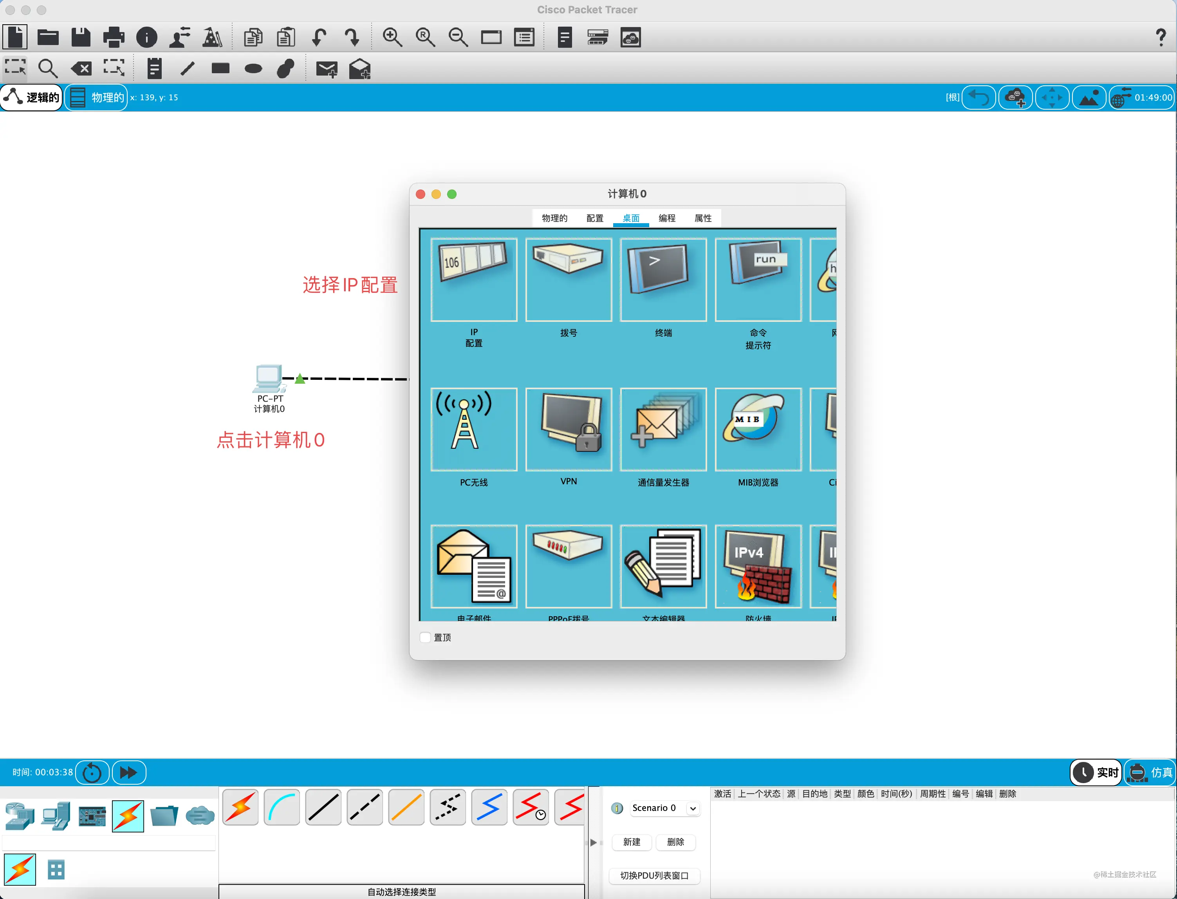Redo the last action

pos(352,38)
